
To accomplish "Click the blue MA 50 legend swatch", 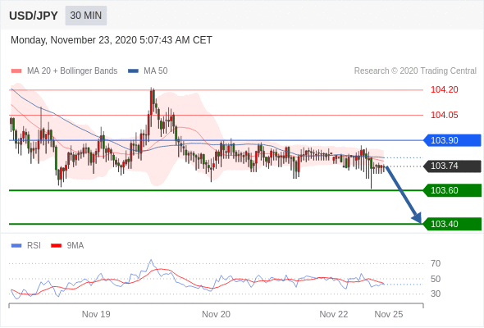I will tap(133, 71).
